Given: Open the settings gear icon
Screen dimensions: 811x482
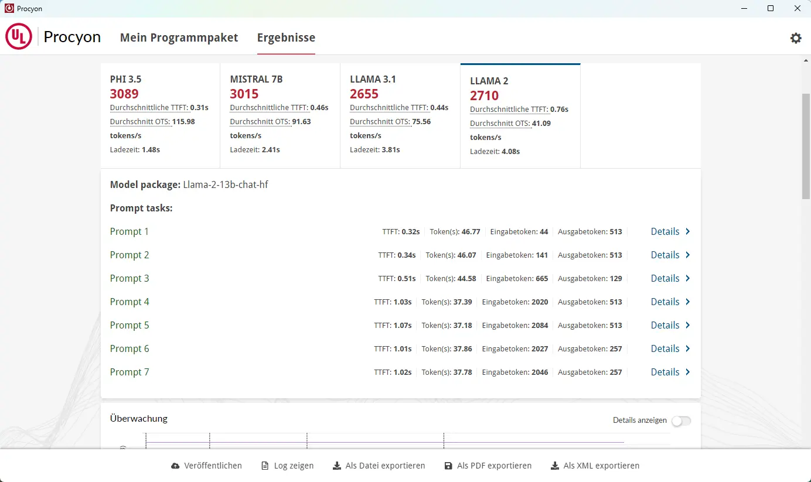Looking at the screenshot, I should click(x=795, y=38).
